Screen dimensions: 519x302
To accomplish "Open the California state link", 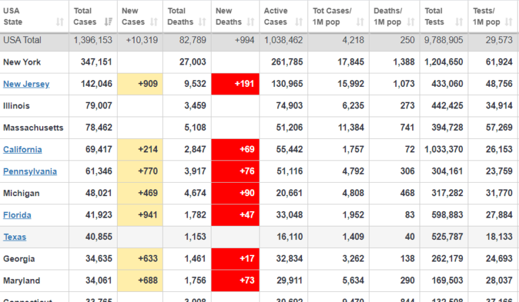I will click(x=22, y=150).
